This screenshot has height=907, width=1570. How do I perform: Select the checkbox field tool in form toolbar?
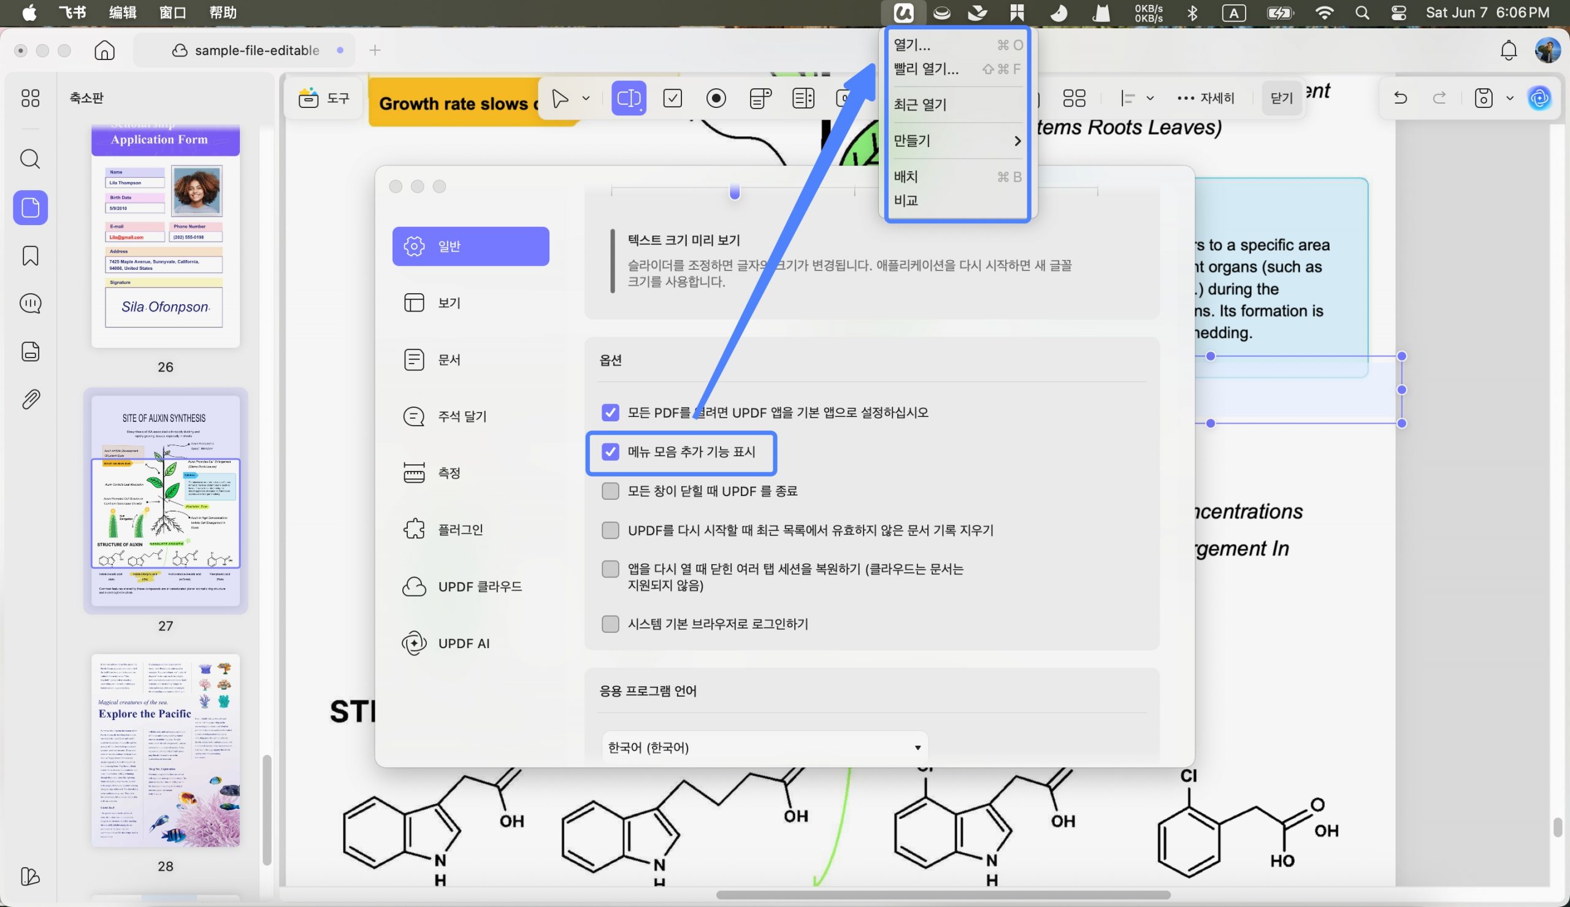[673, 98]
